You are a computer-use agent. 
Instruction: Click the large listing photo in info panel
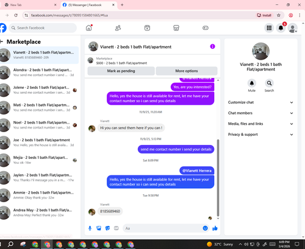point(260,51)
